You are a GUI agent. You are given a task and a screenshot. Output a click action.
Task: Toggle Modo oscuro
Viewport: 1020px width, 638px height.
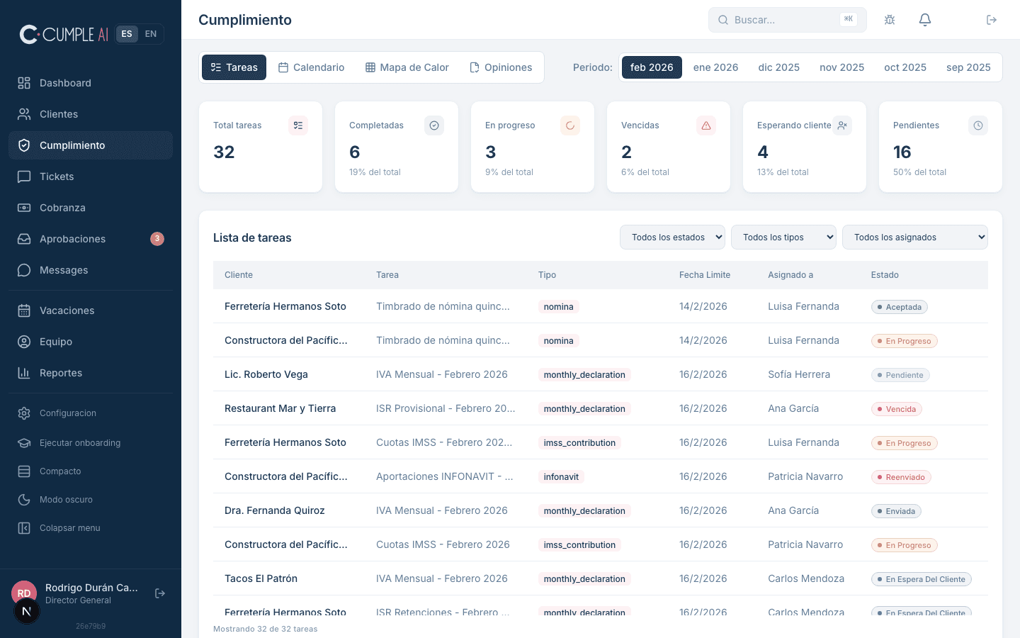click(x=66, y=500)
